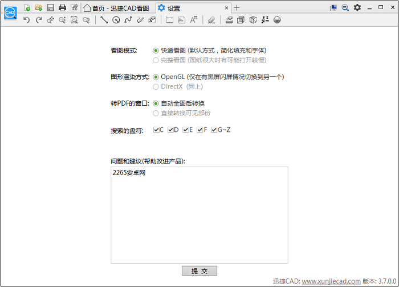Select 直接转换可见部份 PDF option

coord(156,113)
